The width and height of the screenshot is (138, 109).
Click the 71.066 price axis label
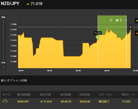[x=14, y=62]
